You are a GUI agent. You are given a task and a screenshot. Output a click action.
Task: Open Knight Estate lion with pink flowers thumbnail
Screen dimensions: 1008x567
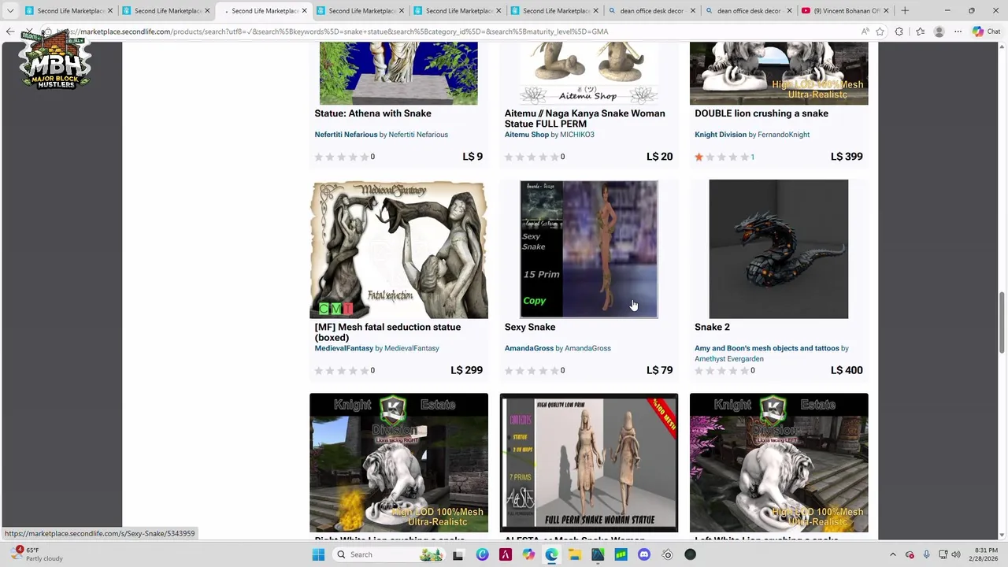[778, 463]
